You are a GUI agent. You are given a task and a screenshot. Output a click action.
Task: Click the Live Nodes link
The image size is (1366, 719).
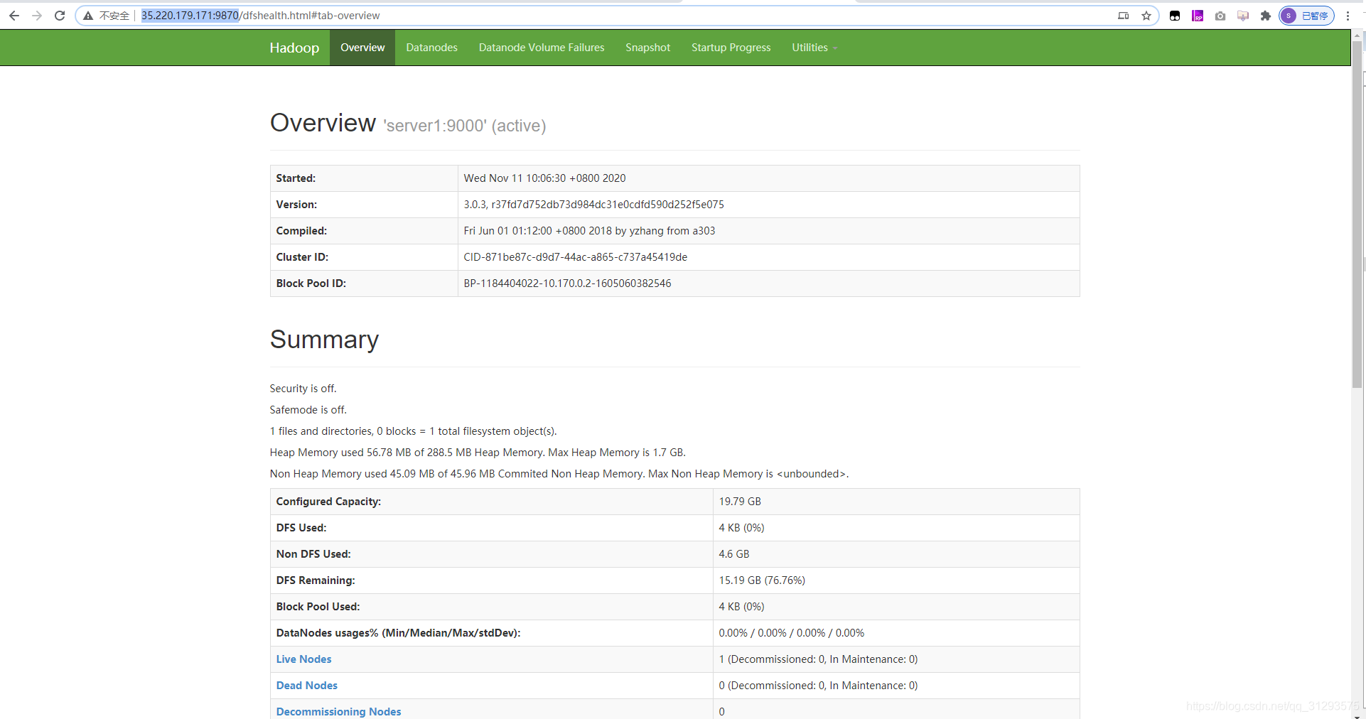click(303, 659)
